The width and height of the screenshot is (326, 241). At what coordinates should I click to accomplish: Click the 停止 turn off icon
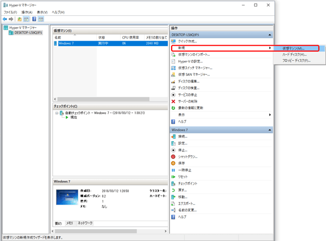point(173,150)
